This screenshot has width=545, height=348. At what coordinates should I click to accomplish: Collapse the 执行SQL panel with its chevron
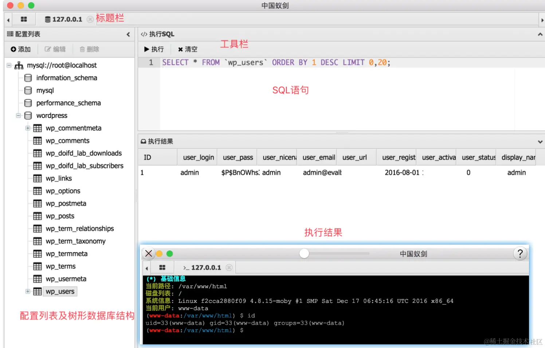click(x=540, y=34)
